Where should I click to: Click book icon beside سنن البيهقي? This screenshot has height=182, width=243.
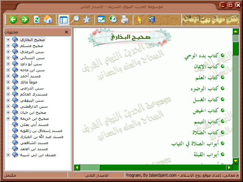(x=15, y=100)
